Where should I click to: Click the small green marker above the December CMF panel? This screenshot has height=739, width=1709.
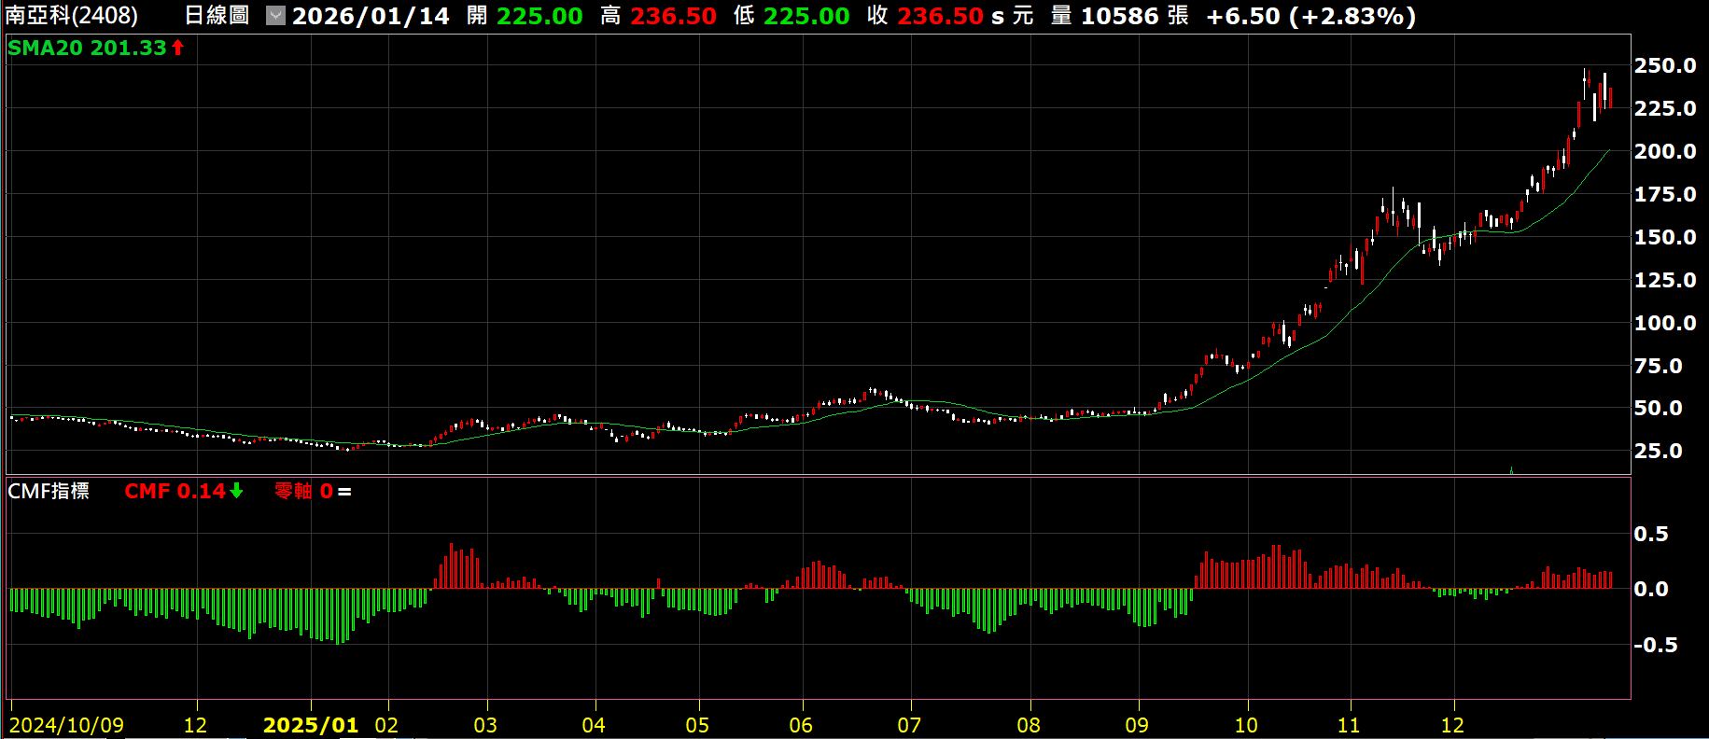(1511, 470)
